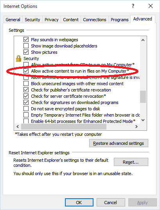
Task: Go to the Connections tab
Action: [x=95, y=20]
